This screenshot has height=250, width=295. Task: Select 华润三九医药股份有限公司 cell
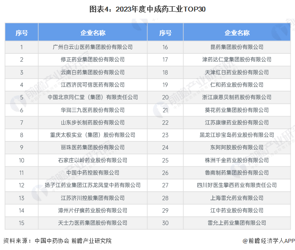pyautogui.click(x=93, y=110)
